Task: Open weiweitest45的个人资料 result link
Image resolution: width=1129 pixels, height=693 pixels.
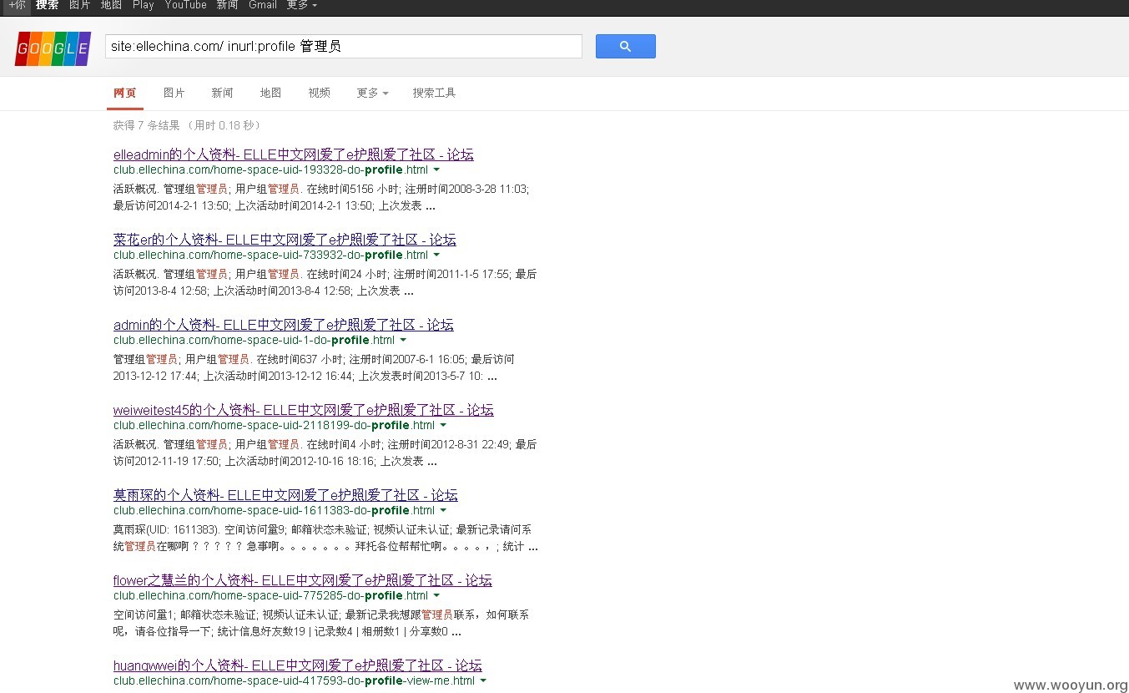Action: click(x=304, y=410)
